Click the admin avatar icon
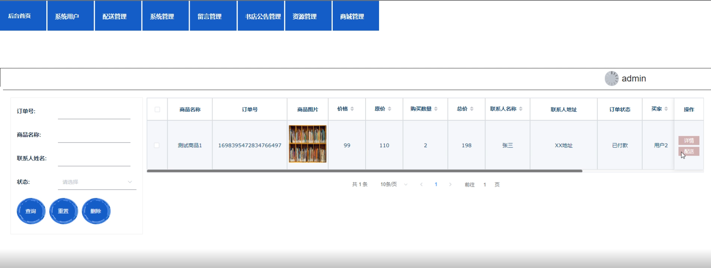The image size is (711, 268). pos(612,78)
